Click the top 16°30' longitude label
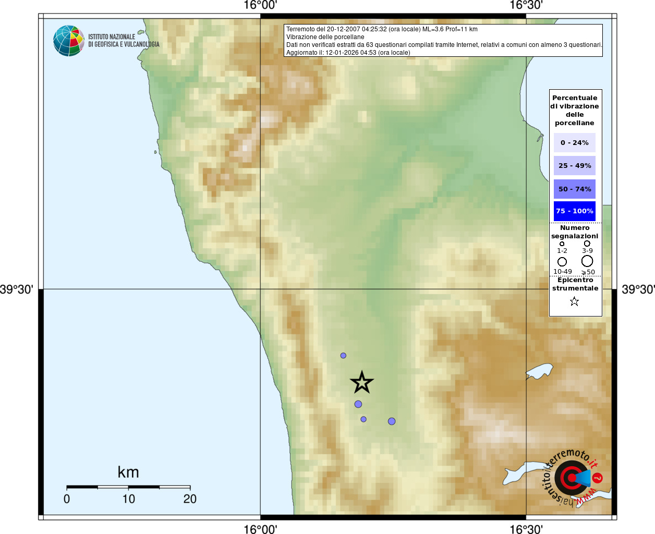655x534 pixels. [526, 5]
